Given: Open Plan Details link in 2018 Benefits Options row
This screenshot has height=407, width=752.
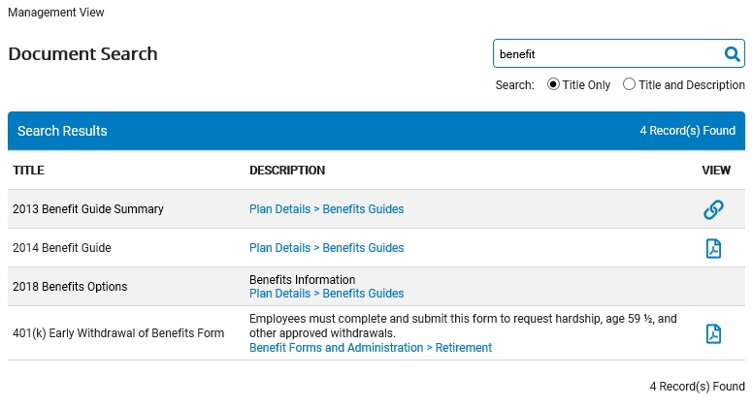Looking at the screenshot, I should point(279,294).
